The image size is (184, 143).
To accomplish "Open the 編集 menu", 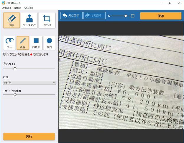I will coord(17,8).
